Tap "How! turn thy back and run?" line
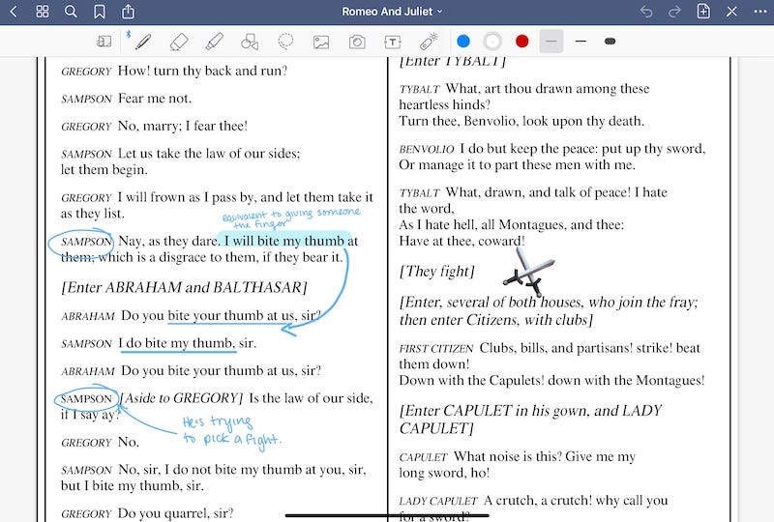Image resolution: width=774 pixels, height=522 pixels. 202,71
